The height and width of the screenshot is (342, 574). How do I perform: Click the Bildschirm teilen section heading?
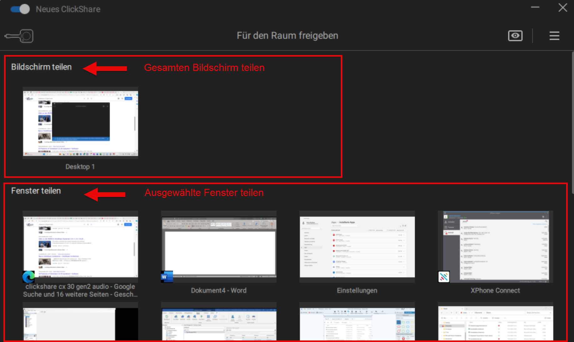coord(41,67)
